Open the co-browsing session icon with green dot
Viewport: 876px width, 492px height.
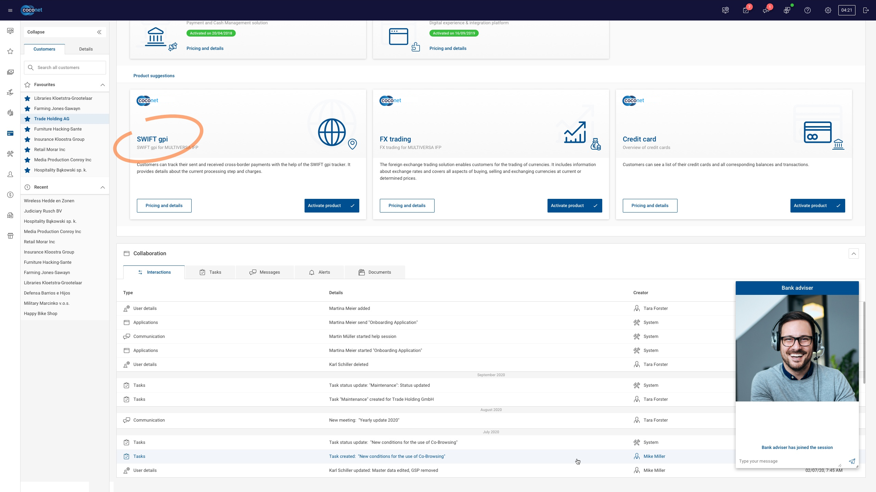click(787, 10)
